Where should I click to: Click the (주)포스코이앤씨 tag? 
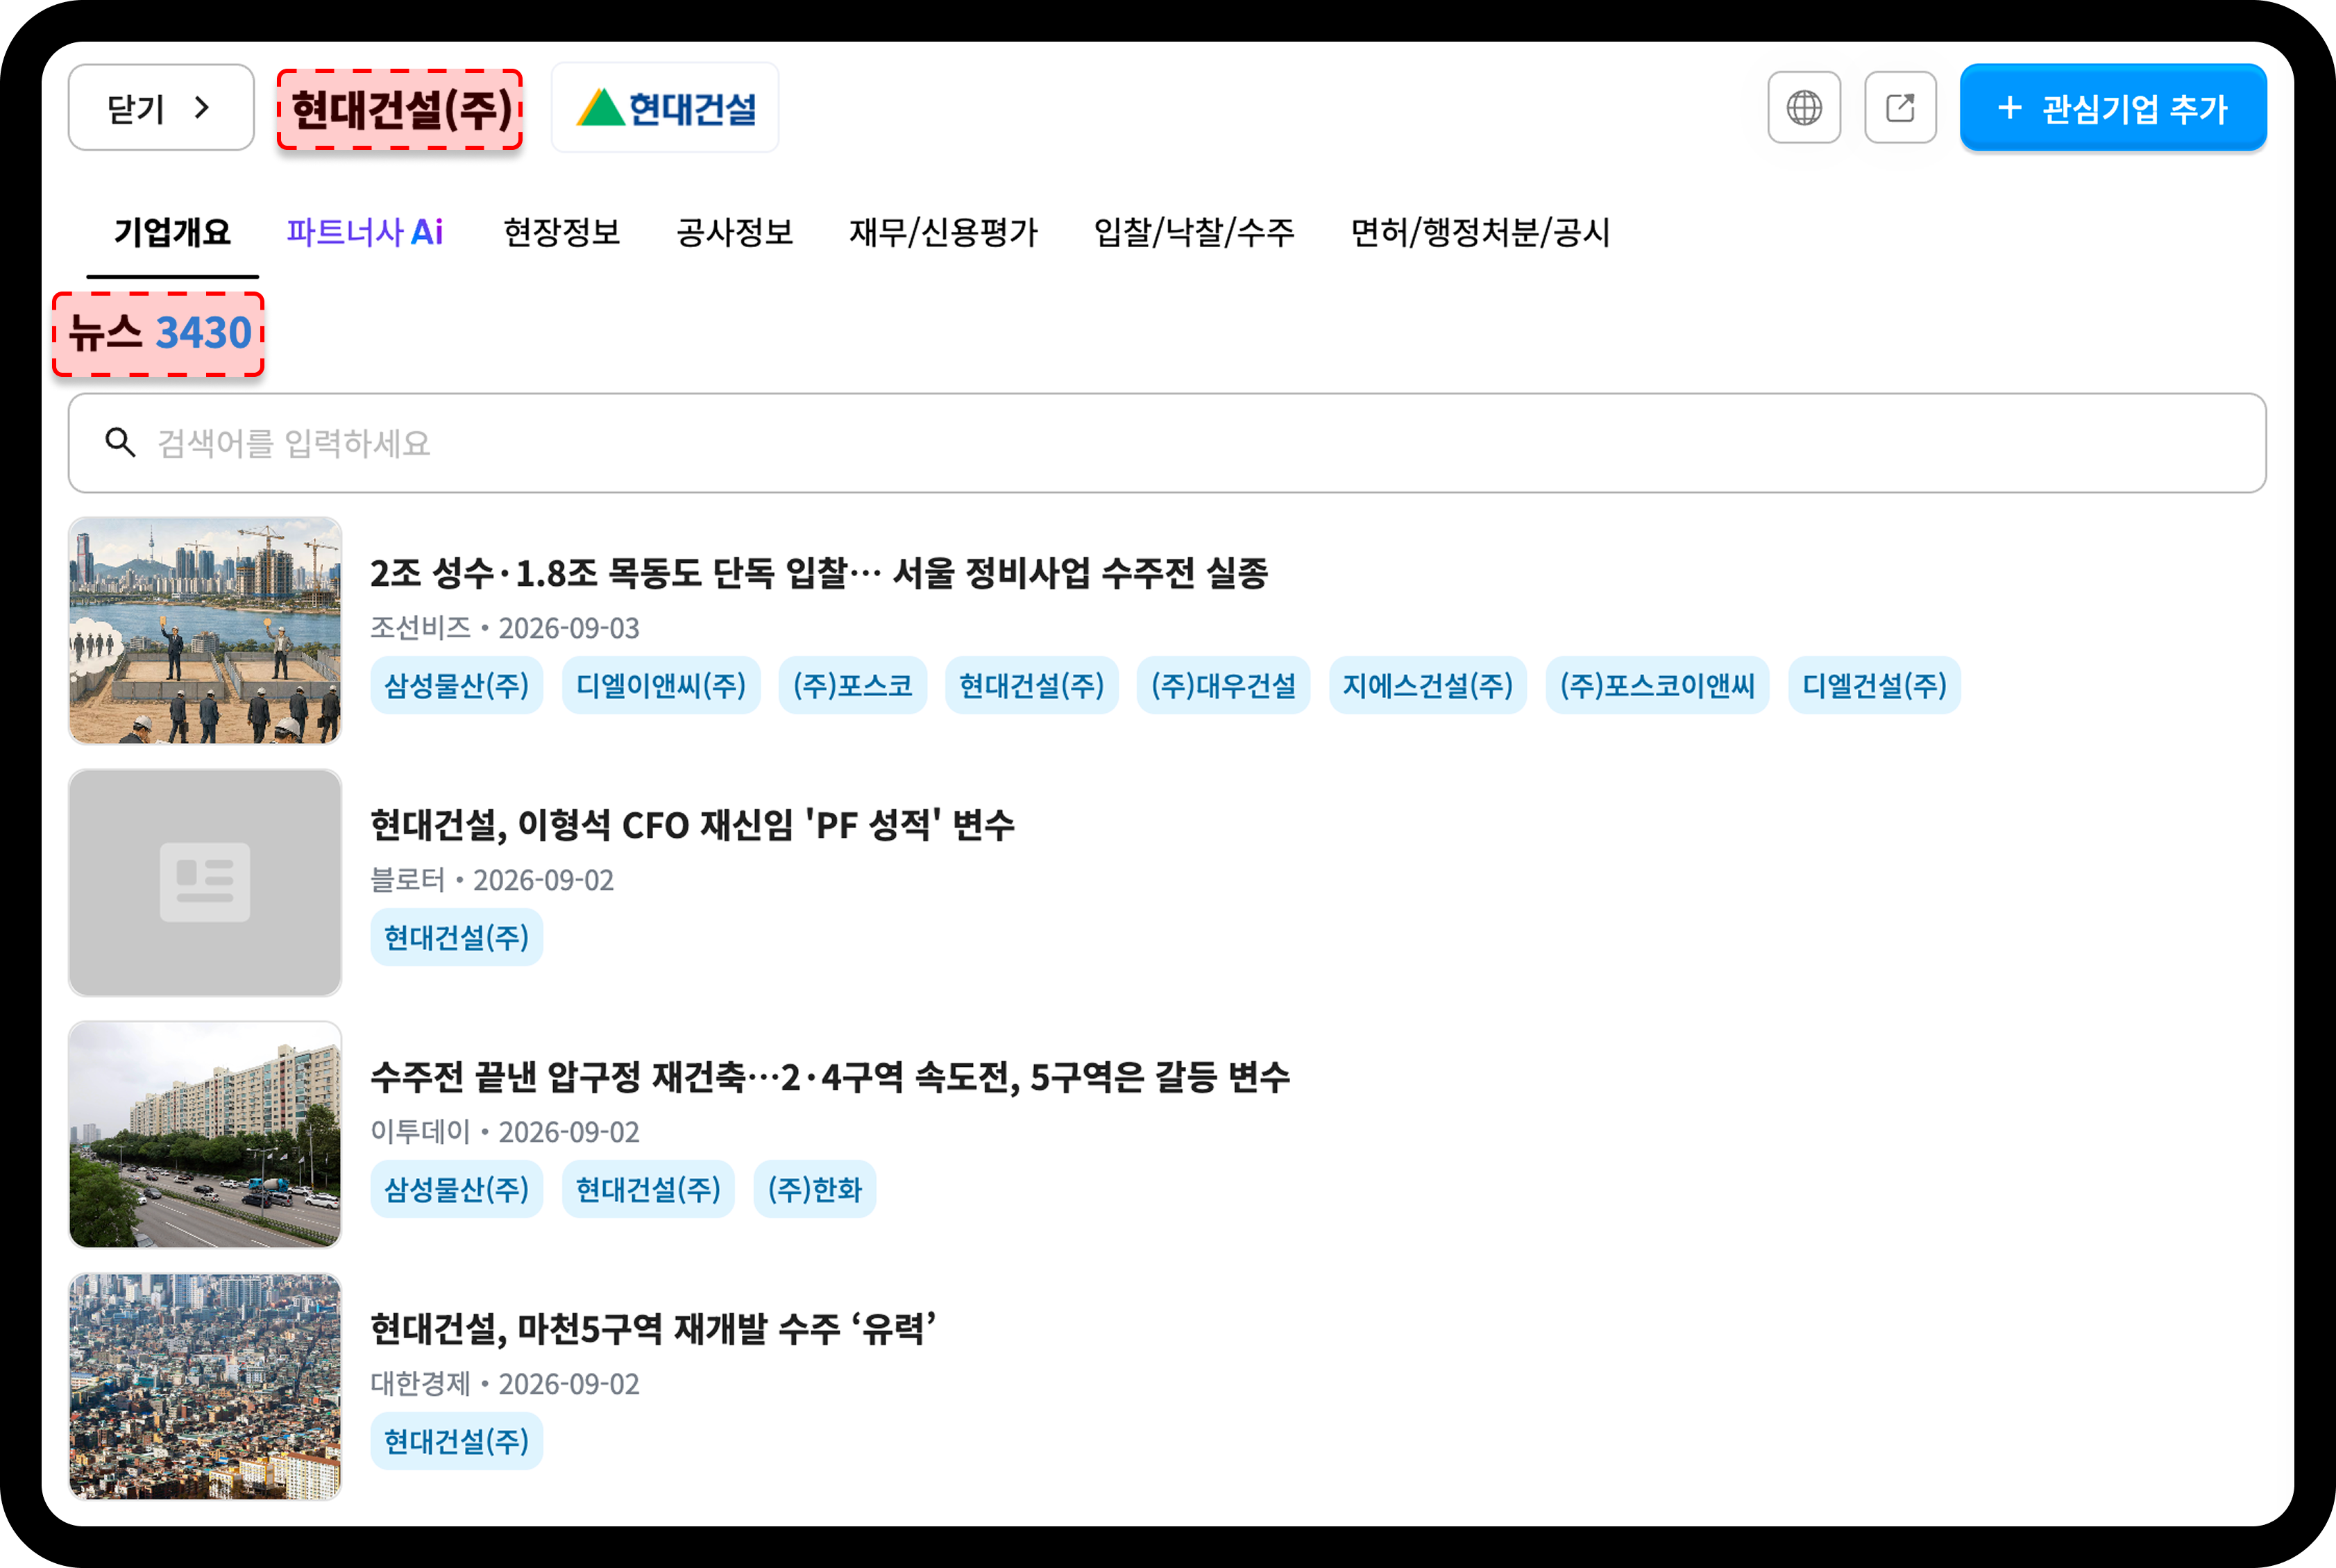[x=1657, y=686]
